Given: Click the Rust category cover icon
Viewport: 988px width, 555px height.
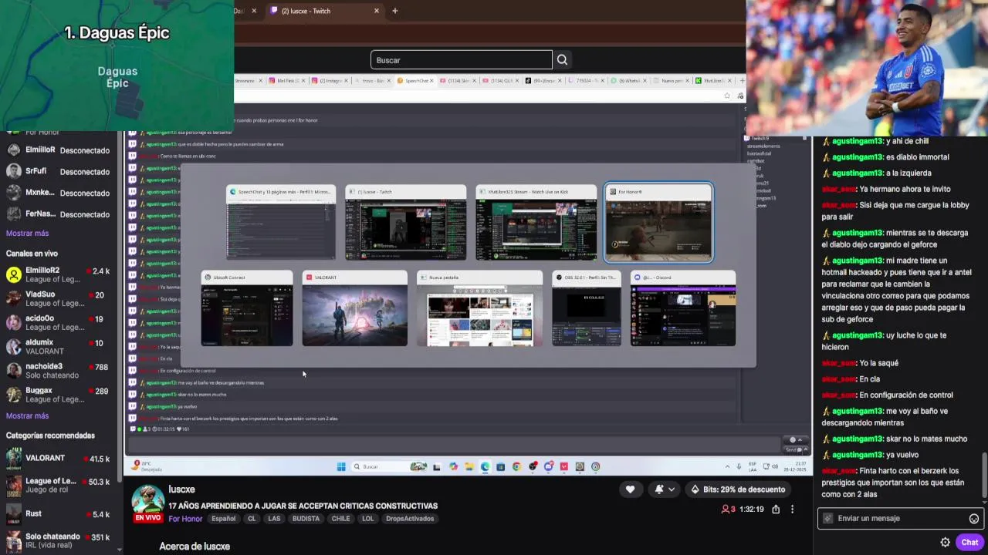Looking at the screenshot, I should click(x=14, y=514).
